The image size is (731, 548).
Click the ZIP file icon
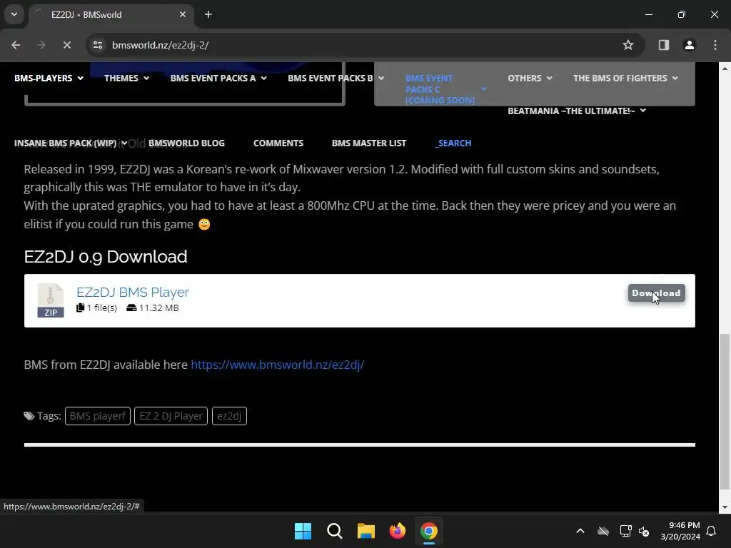pos(51,300)
